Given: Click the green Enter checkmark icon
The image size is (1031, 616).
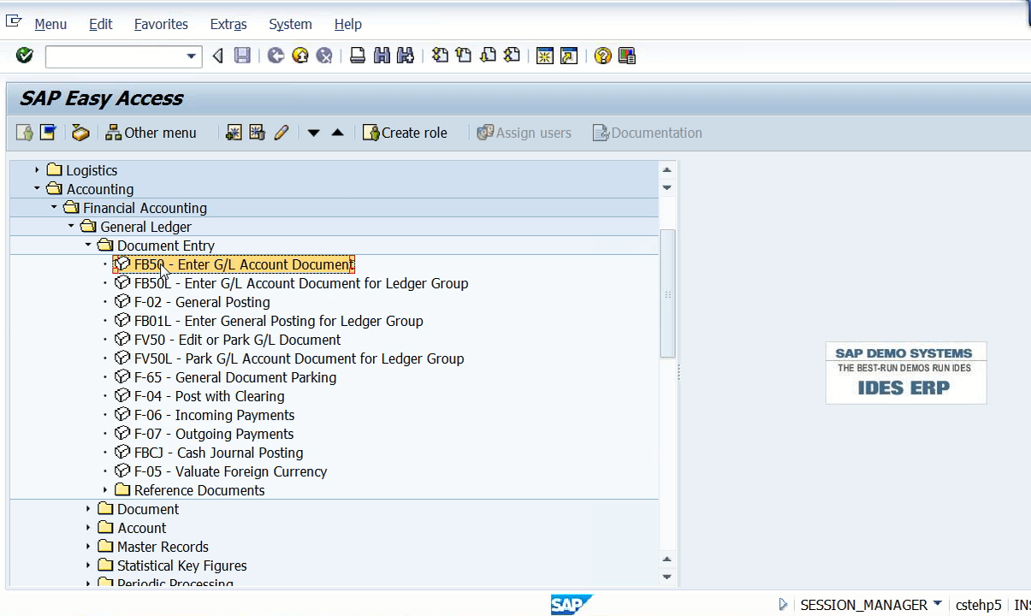Looking at the screenshot, I should click(x=25, y=56).
